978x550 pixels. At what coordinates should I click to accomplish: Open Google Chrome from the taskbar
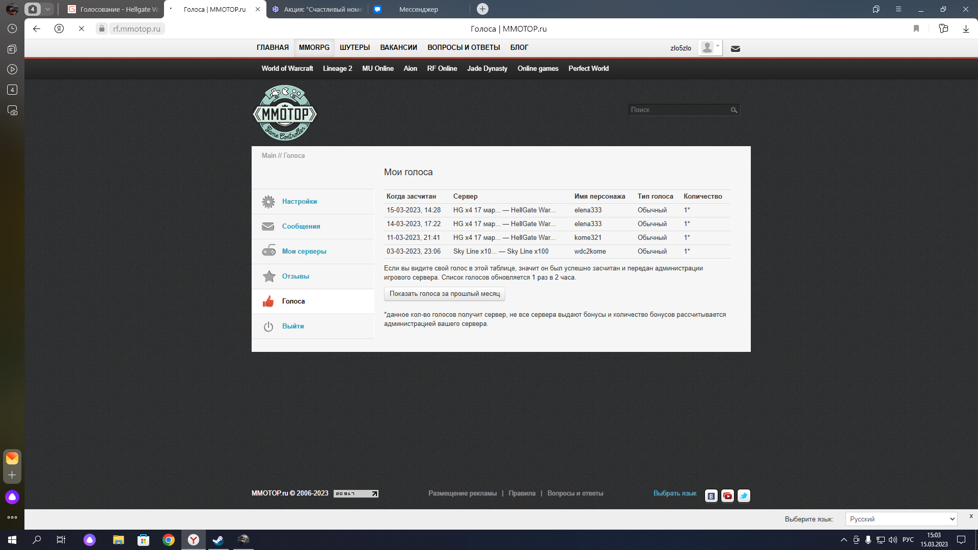tap(169, 540)
